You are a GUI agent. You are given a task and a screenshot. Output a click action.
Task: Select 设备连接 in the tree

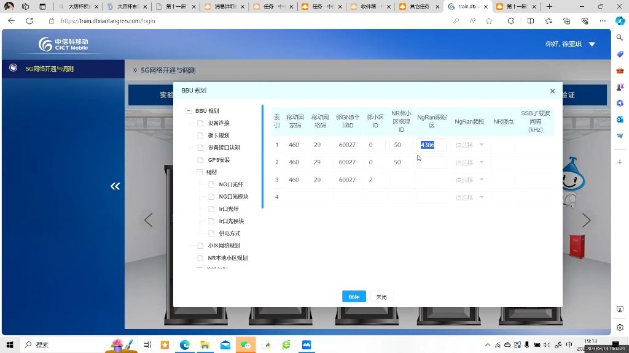click(218, 123)
